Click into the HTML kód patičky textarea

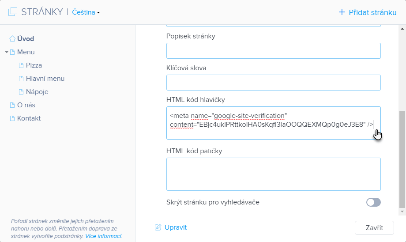click(x=273, y=174)
